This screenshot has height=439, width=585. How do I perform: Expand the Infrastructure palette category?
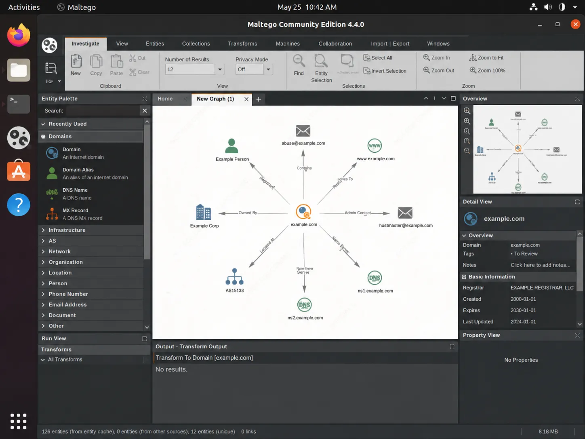point(43,230)
